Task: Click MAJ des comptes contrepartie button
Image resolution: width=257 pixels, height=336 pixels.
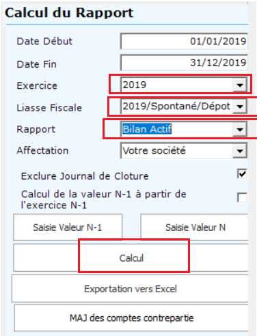Action: (x=131, y=318)
